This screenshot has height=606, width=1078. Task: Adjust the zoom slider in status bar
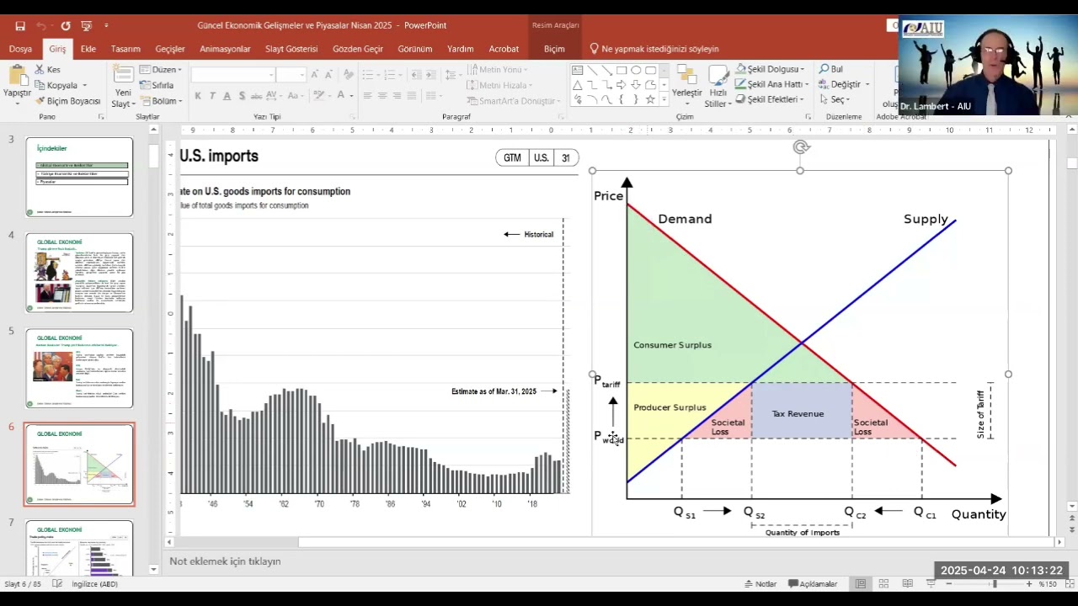click(994, 584)
